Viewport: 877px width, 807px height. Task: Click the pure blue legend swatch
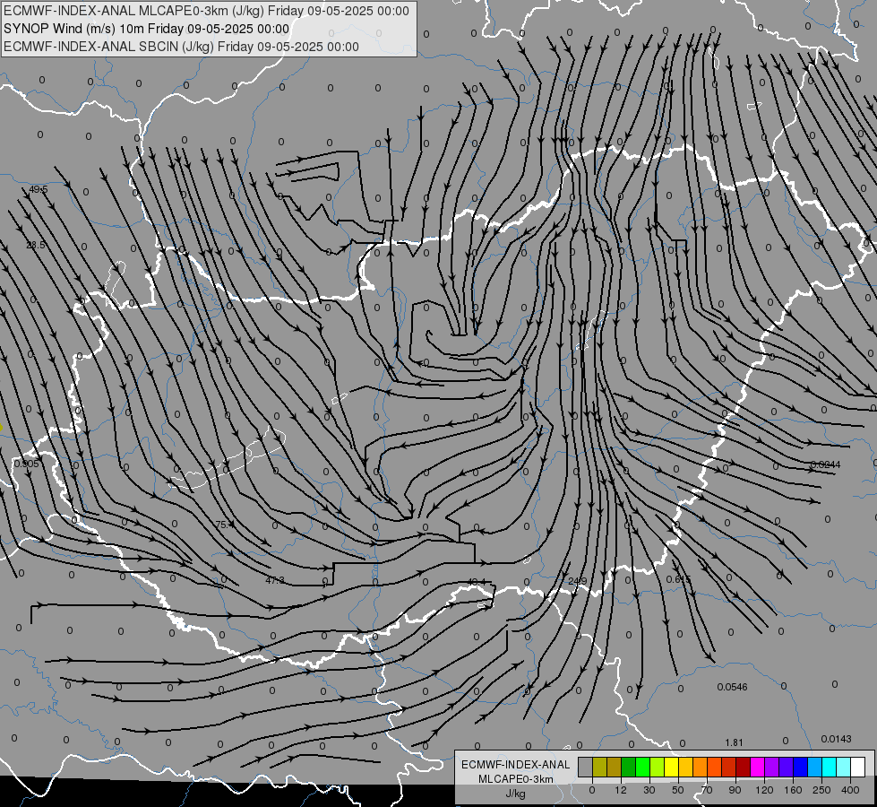tap(800, 767)
